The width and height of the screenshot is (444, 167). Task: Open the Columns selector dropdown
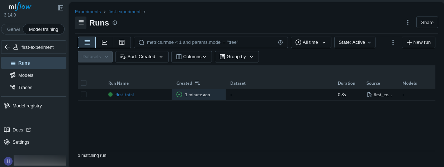click(192, 57)
